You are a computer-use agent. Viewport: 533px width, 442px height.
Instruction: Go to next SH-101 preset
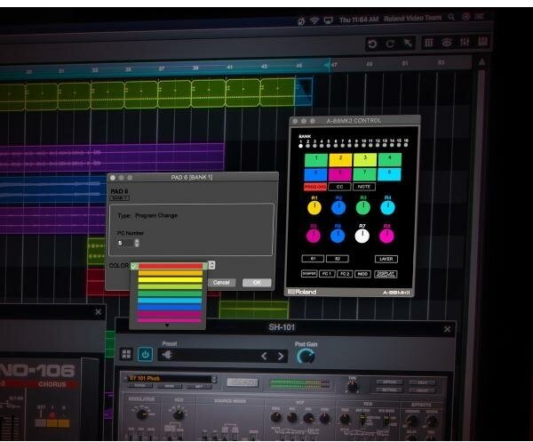point(281,356)
